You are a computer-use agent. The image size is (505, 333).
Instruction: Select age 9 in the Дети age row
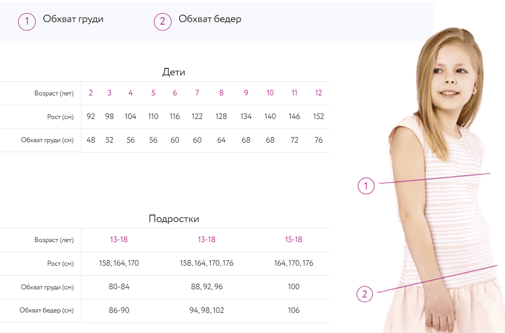(x=246, y=93)
